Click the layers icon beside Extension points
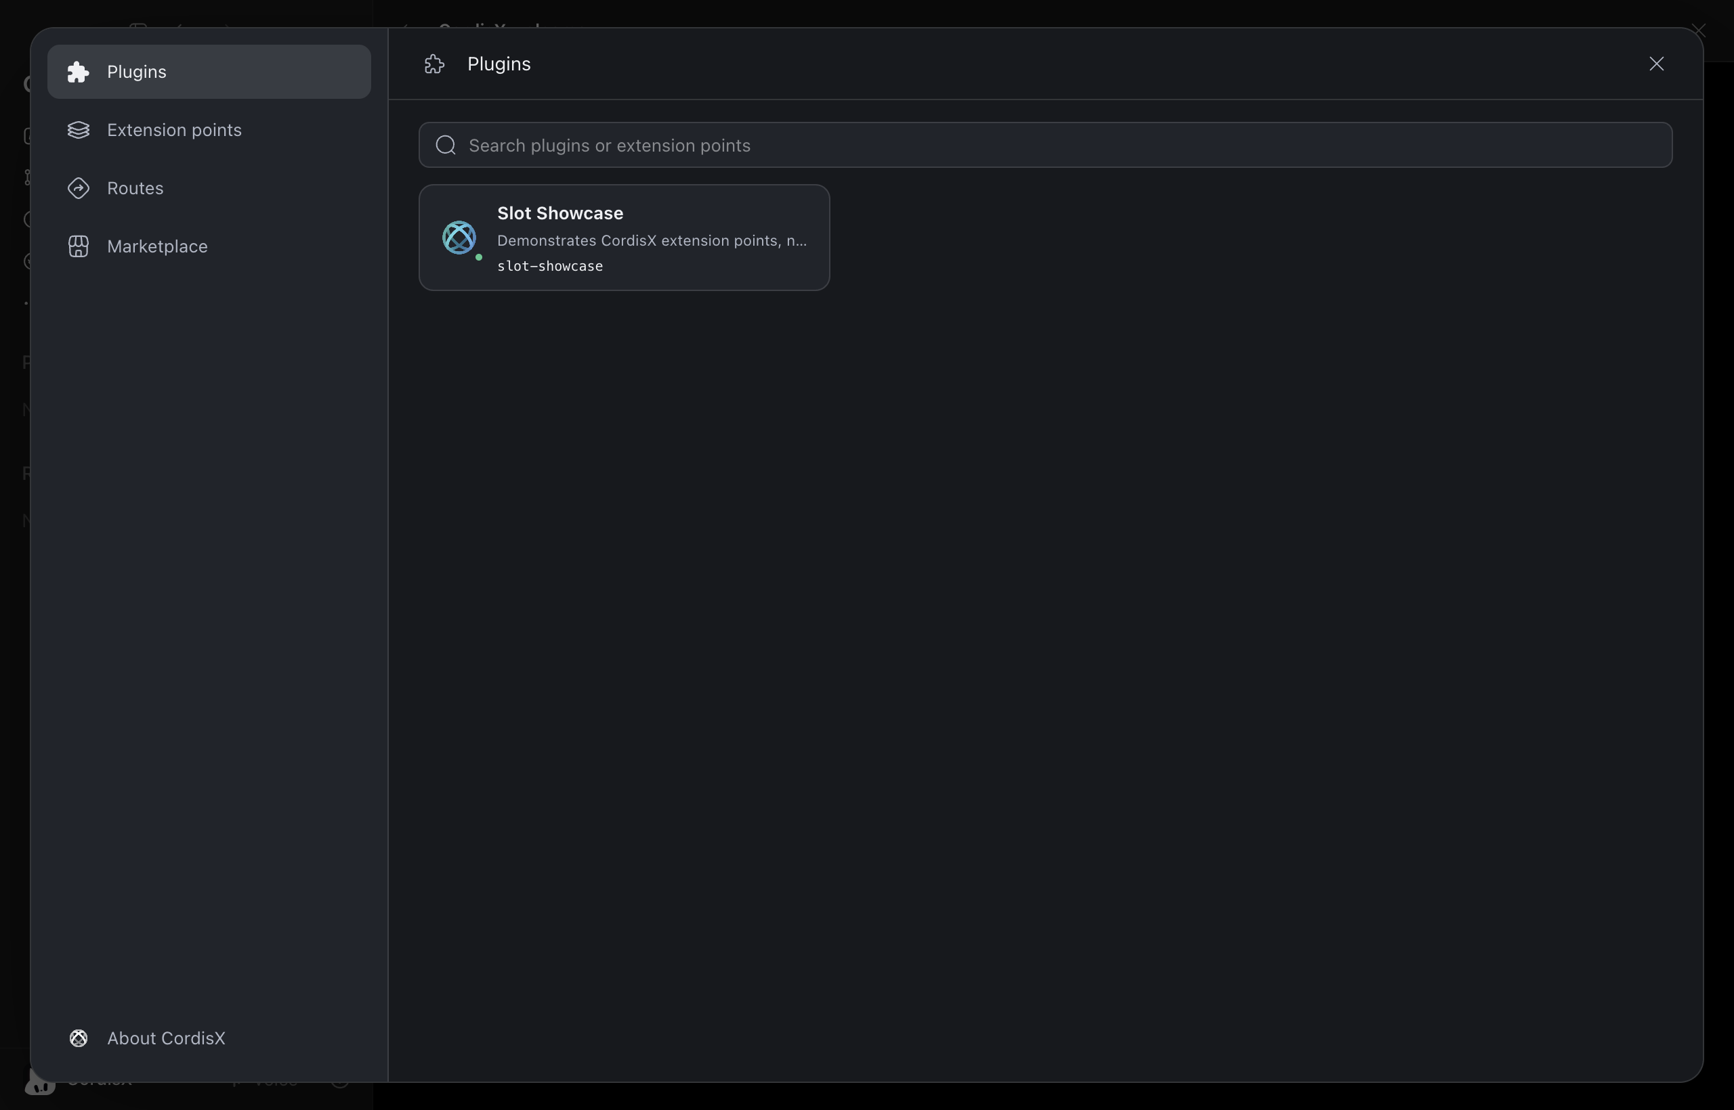Screen dimensions: 1734x1110 [x=78, y=131]
